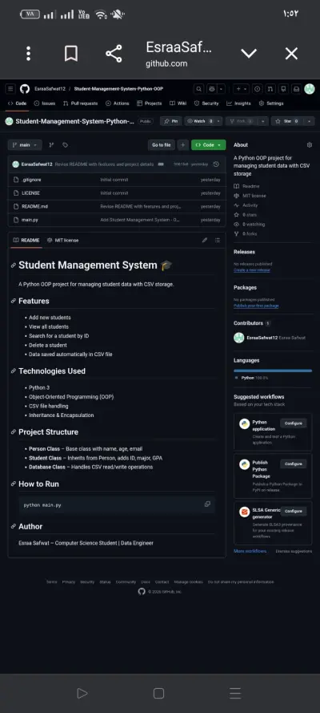This screenshot has height=713, width=320.
Task: Open the main.py file
Action: (x=30, y=220)
